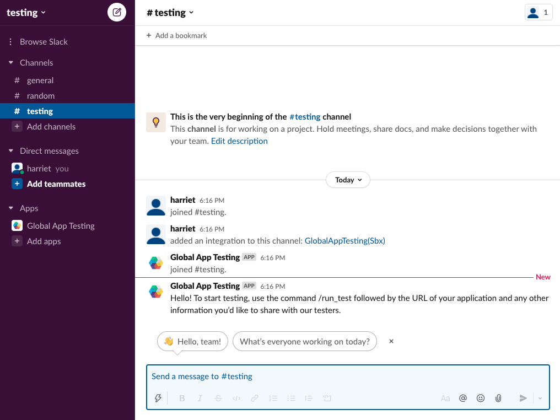The height and width of the screenshot is (420, 560).
Task: Click the compose new message icon
Action: pos(117,12)
